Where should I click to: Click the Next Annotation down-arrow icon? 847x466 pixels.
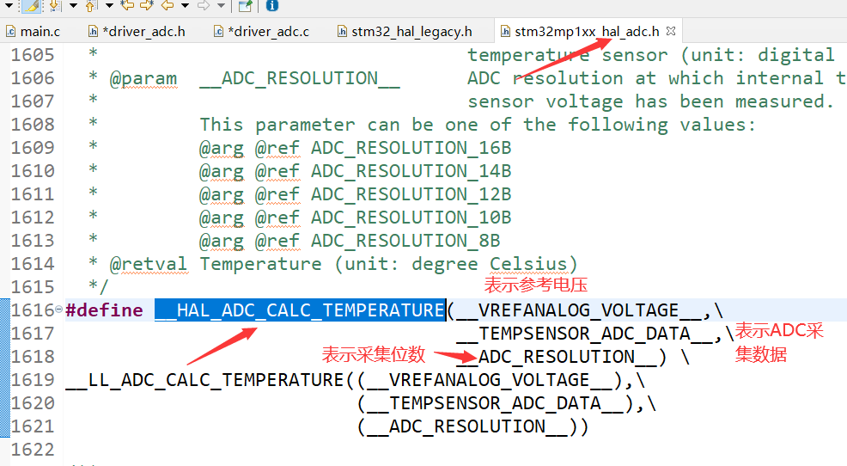(x=55, y=6)
